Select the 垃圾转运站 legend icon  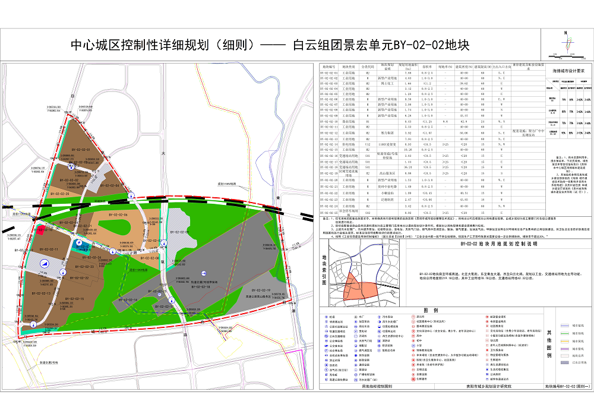pos(379,331)
